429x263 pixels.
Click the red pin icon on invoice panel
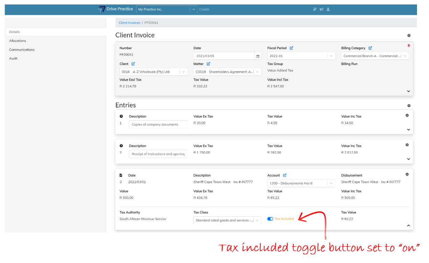(408, 46)
